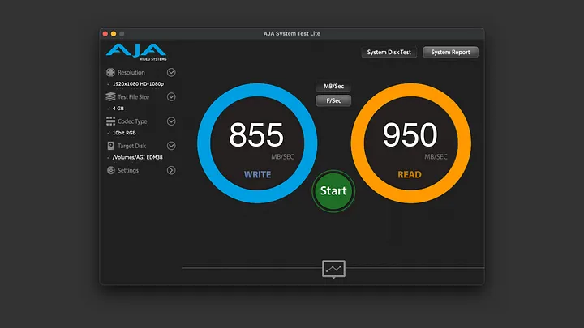Click the AJA Video Systems logo

coord(136,52)
